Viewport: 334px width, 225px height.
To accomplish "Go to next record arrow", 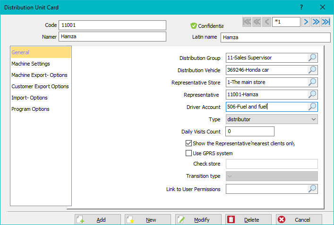I will click(306, 22).
